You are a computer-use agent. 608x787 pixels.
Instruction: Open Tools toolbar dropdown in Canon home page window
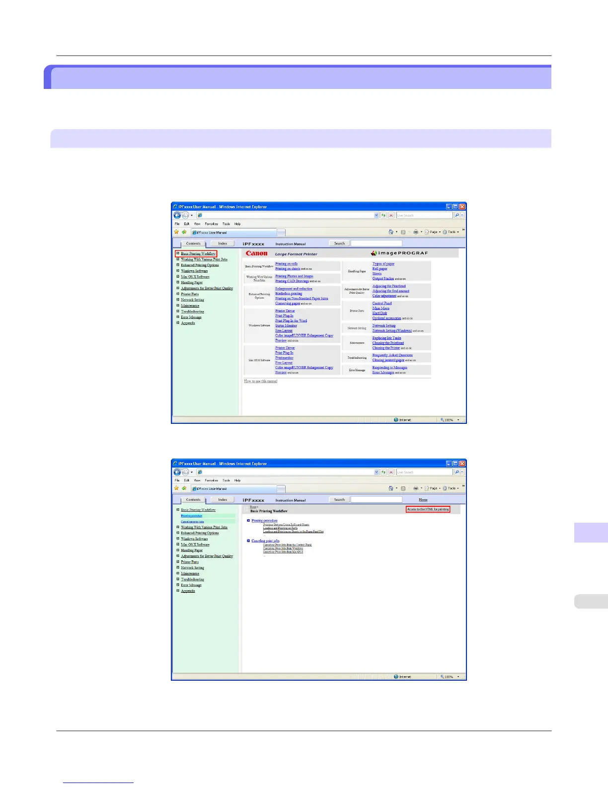(451, 232)
